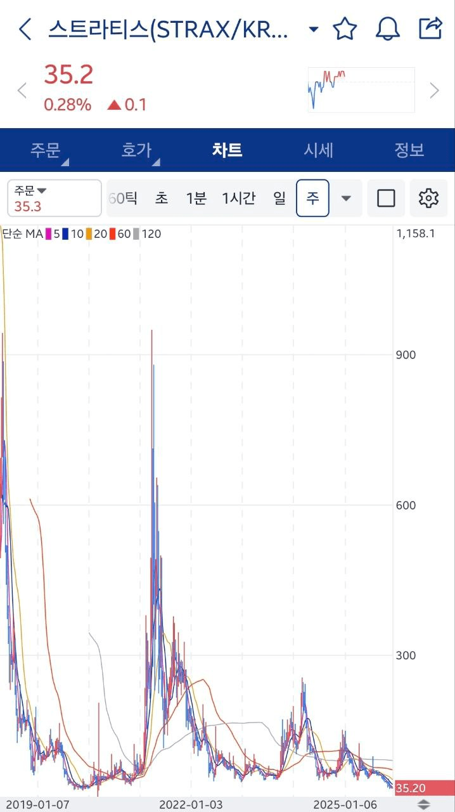Expand more chart interval options dropdown
The width and height of the screenshot is (455, 812).
(346, 199)
